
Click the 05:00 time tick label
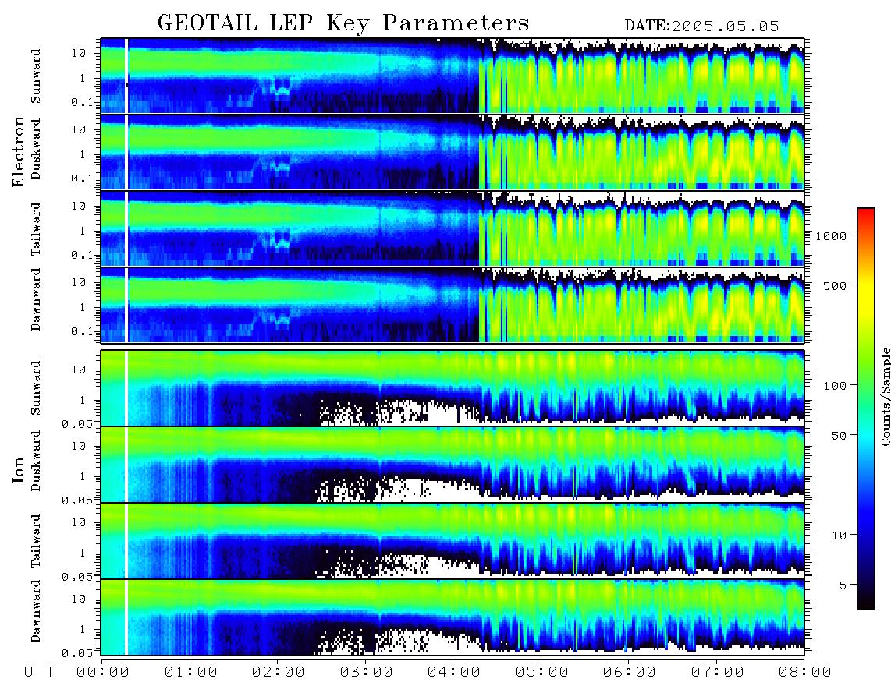[x=542, y=672]
